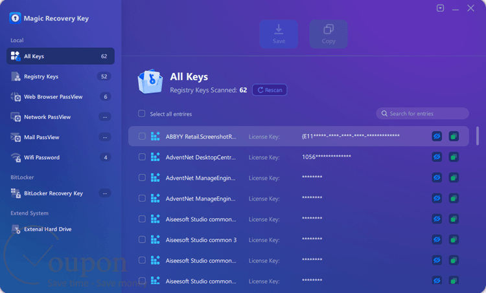Click the entries list vertical scrollbar
Viewport: 486px width, 293px height.
point(478,136)
